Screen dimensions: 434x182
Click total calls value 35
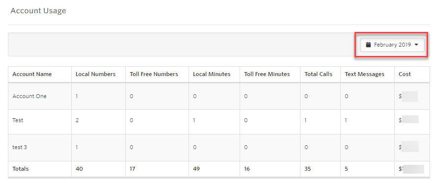(307, 169)
